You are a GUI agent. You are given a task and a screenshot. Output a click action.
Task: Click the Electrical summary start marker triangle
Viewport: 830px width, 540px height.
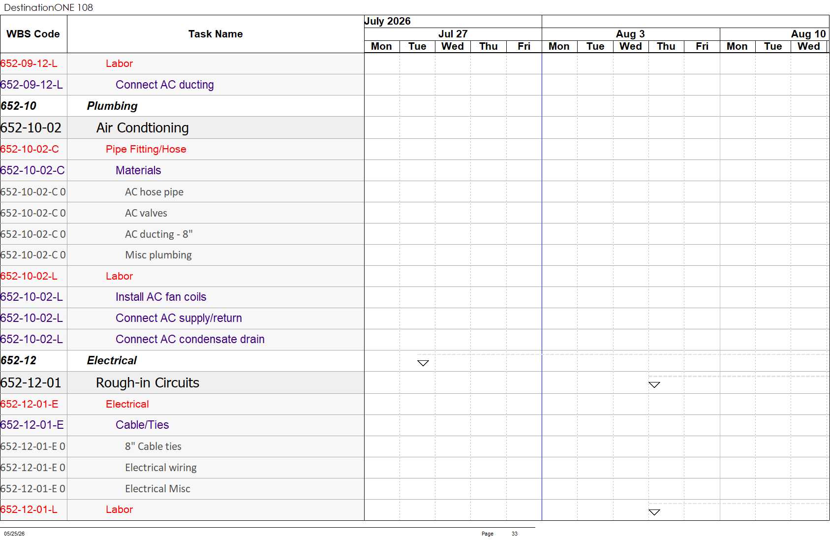click(423, 363)
